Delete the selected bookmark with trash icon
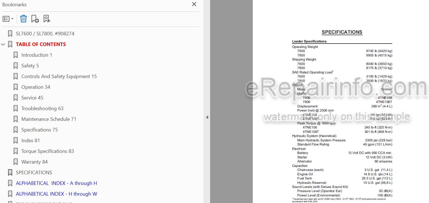Viewport: 429px width, 203px height. click(x=24, y=19)
